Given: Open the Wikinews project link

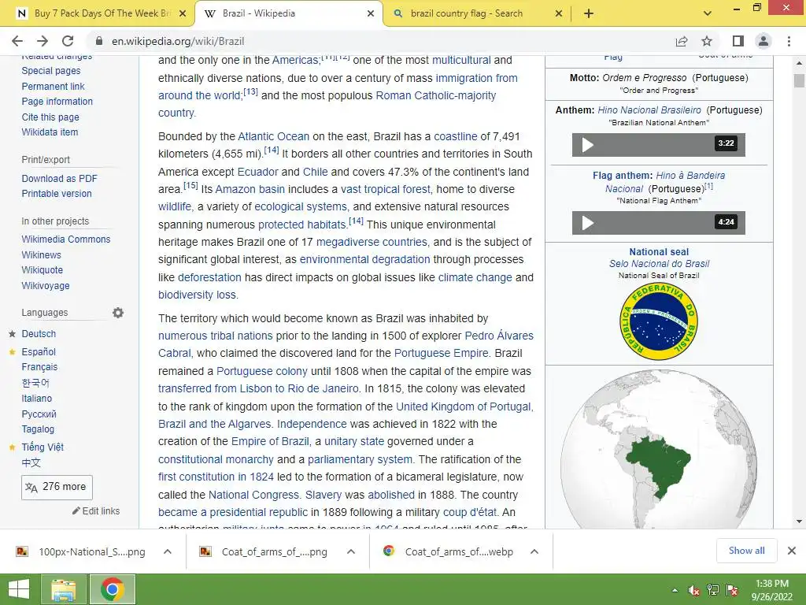Looking at the screenshot, I should tap(41, 254).
